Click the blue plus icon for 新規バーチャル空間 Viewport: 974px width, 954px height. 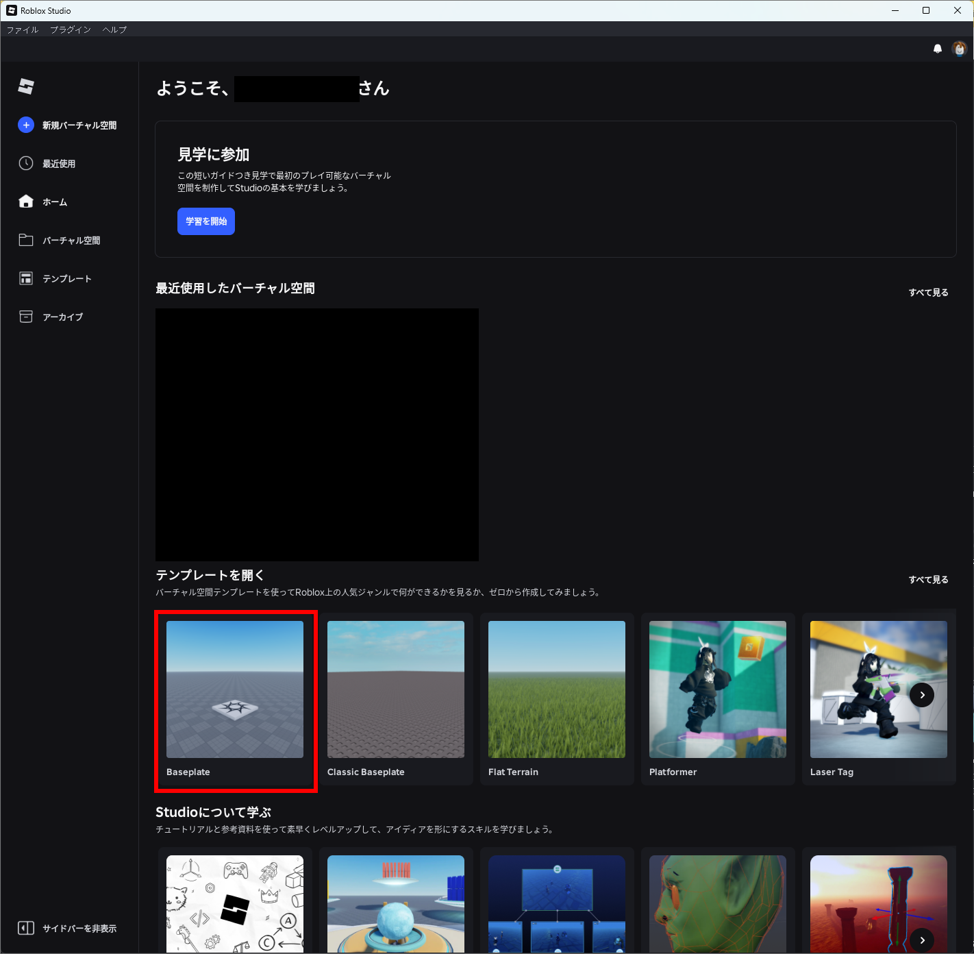coord(25,125)
